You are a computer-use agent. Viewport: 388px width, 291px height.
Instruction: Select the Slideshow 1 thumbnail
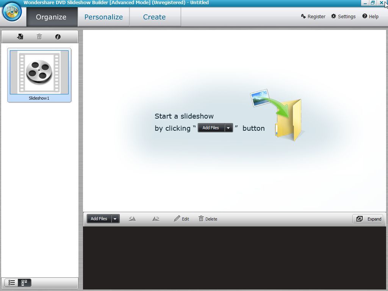(39, 73)
